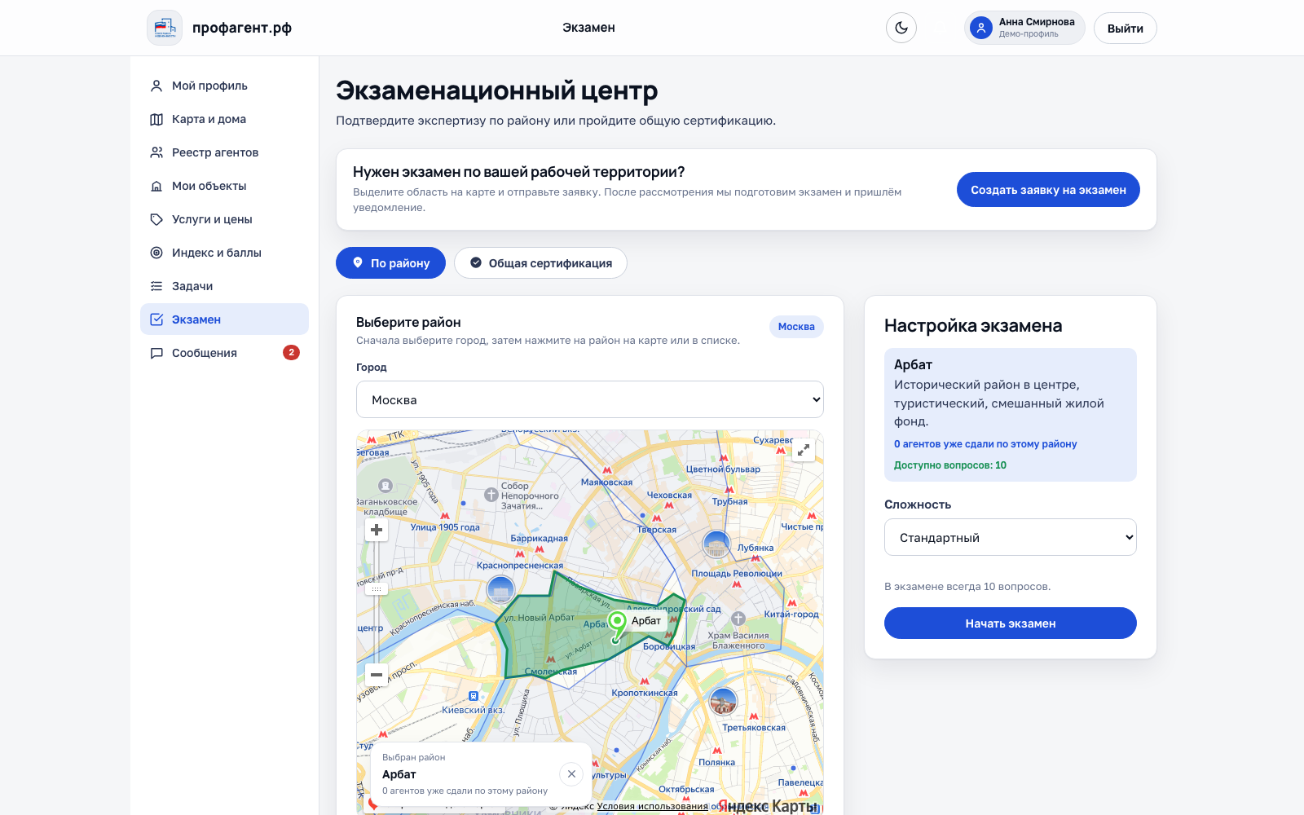Open Условия использования map link
This screenshot has height=815, width=1304.
652,806
